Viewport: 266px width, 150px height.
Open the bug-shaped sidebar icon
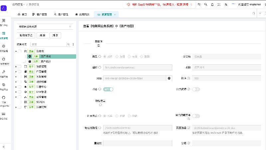point(4,59)
